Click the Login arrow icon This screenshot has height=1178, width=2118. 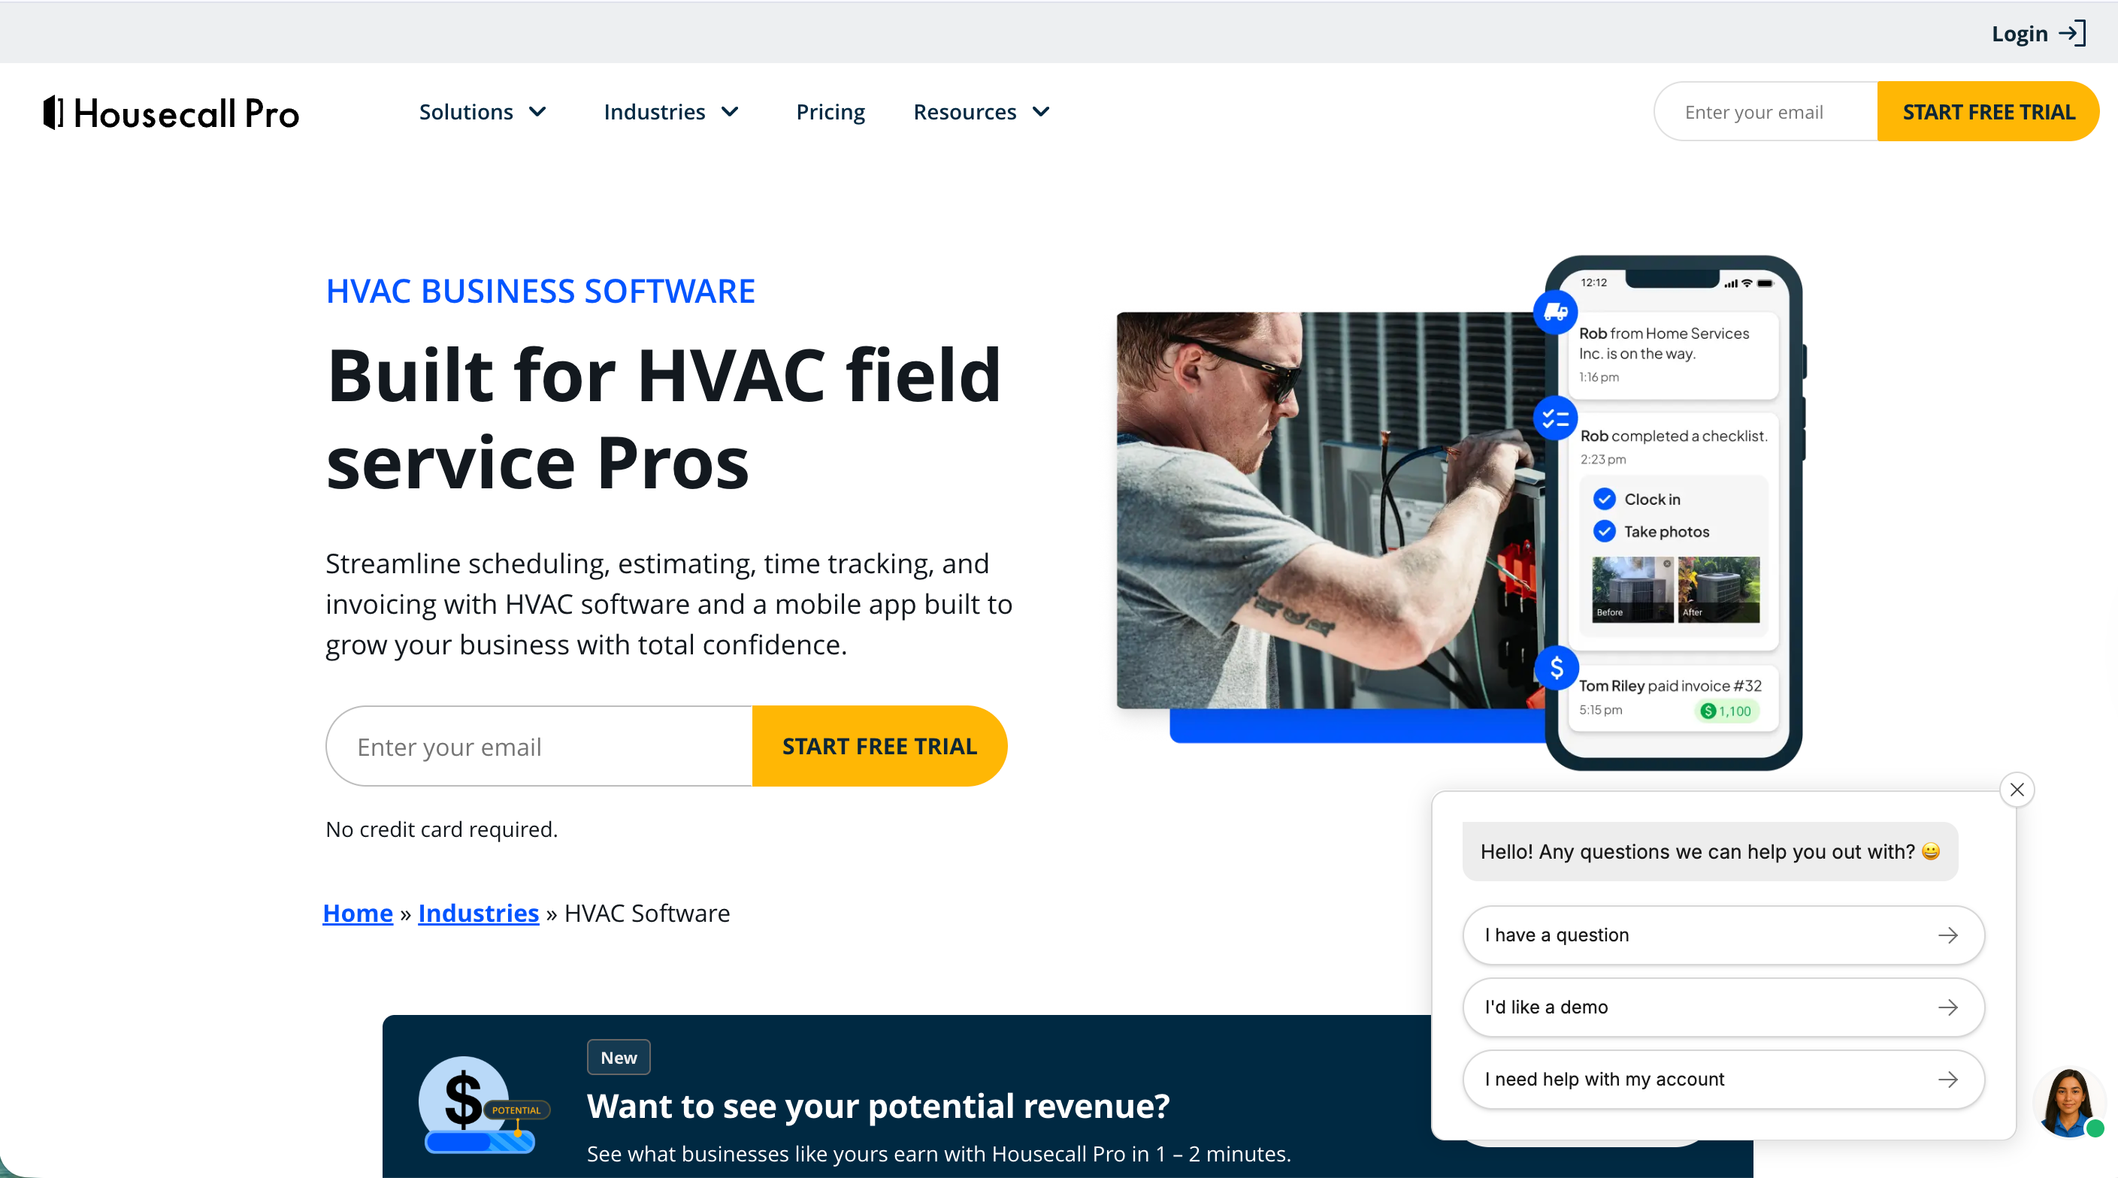tap(2072, 34)
